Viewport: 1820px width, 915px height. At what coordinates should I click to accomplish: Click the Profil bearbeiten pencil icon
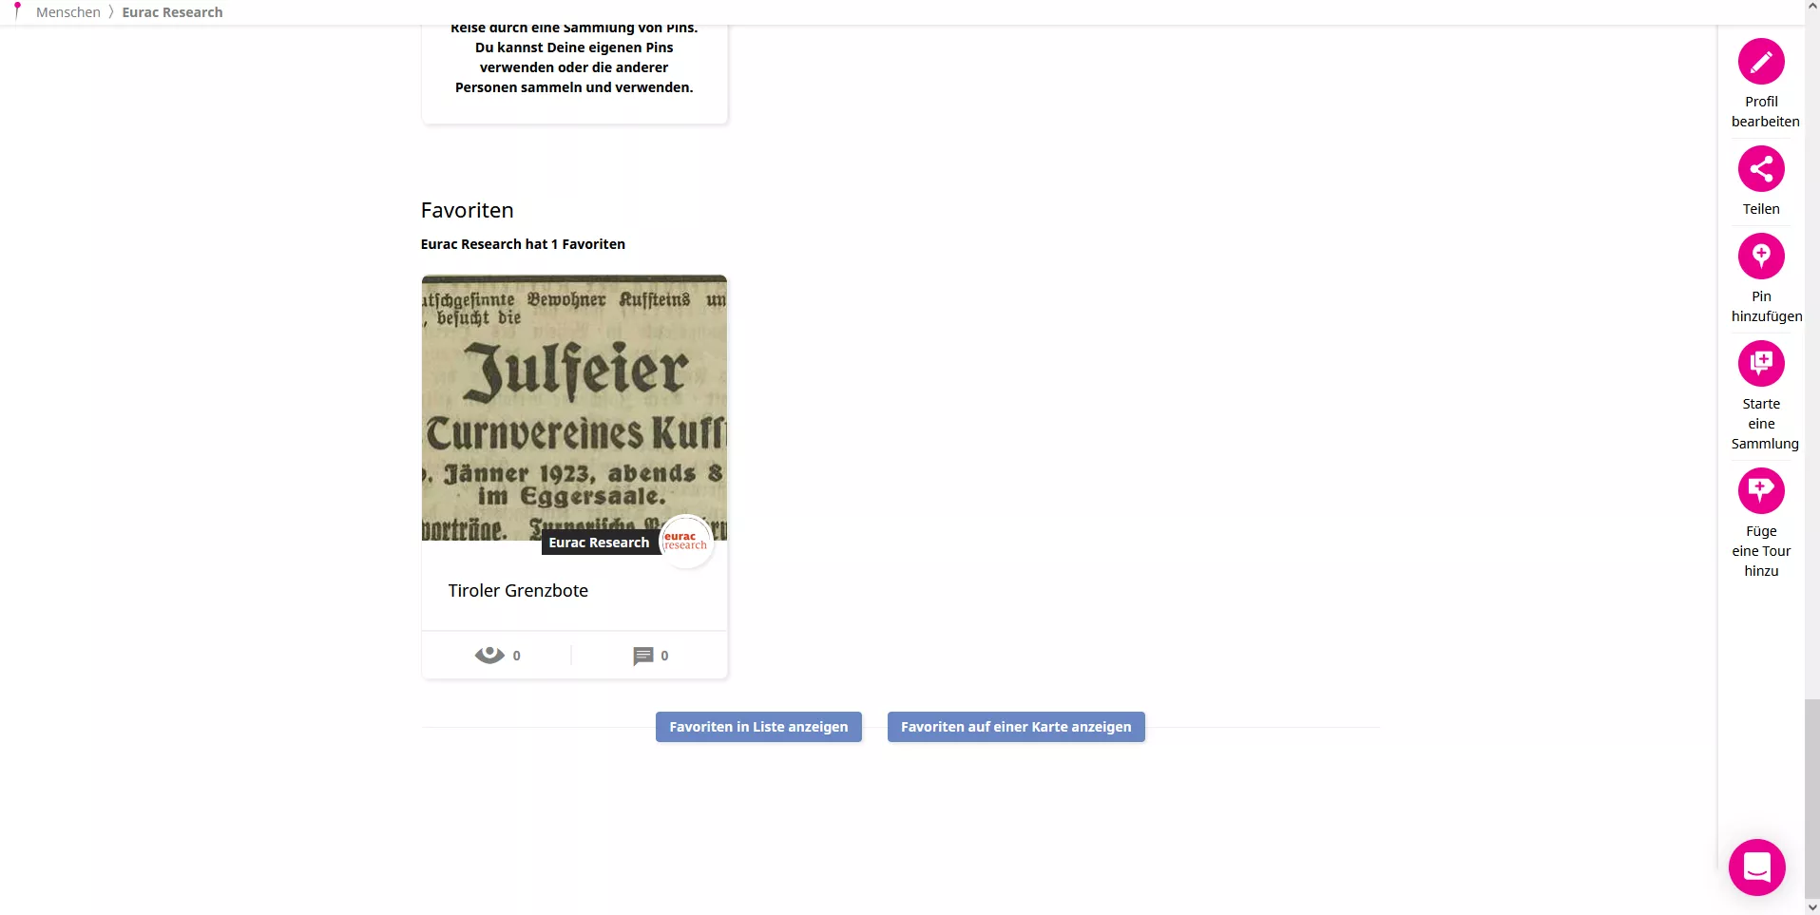point(1761,62)
